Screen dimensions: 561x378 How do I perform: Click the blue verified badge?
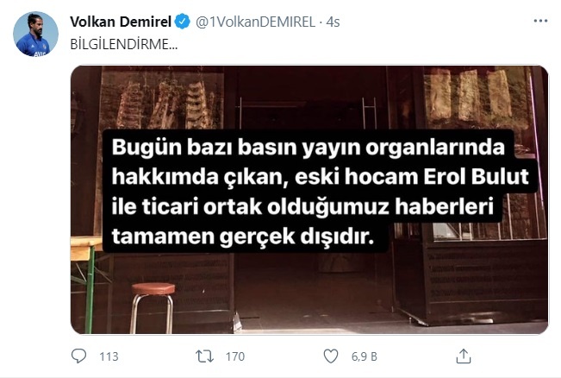[183, 22]
